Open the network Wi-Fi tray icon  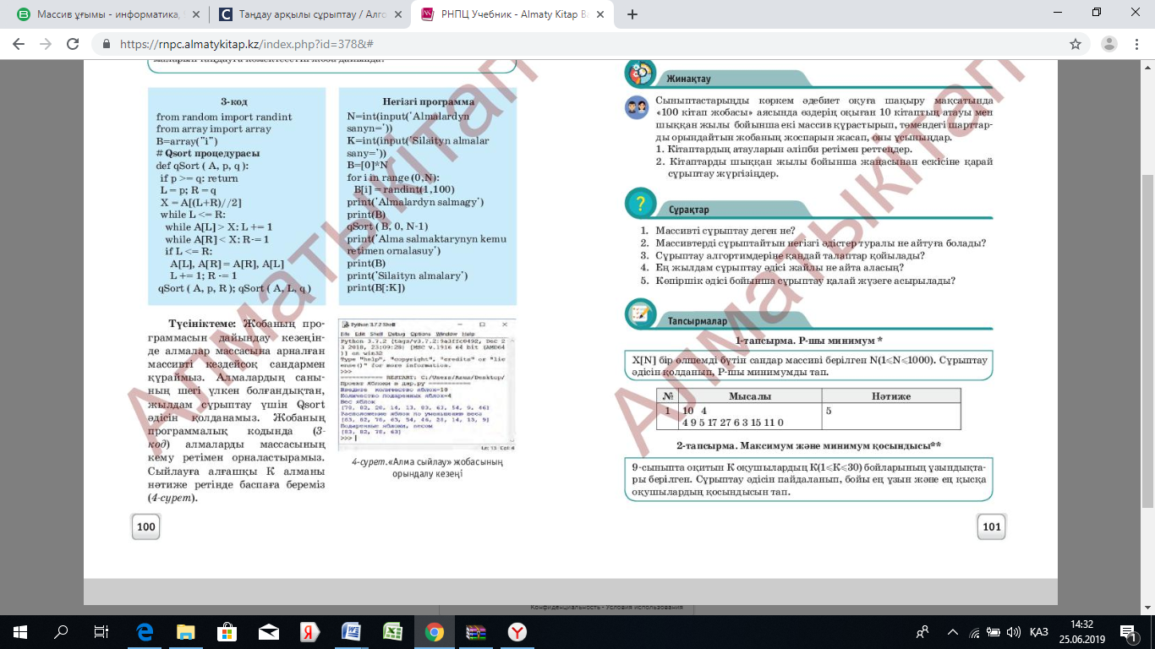974,631
